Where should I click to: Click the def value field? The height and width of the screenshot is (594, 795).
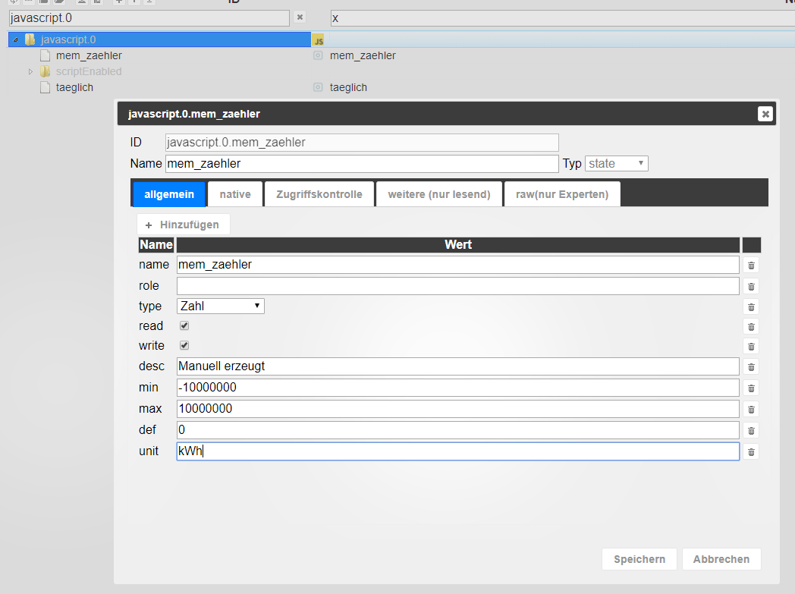pyautogui.click(x=458, y=430)
